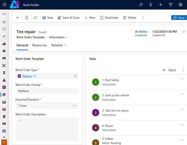Remove Repairs from Work Order Type
187x145 pixels.
tap(35, 76)
